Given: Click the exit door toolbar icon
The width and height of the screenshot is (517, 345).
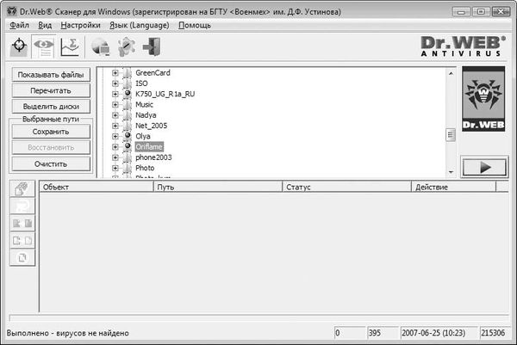Looking at the screenshot, I should (x=149, y=48).
